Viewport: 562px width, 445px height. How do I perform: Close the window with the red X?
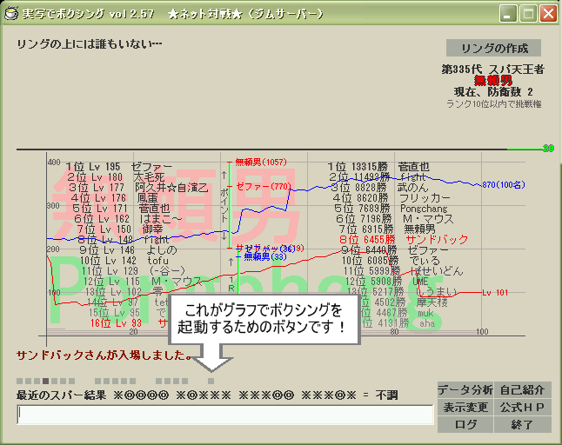click(548, 13)
